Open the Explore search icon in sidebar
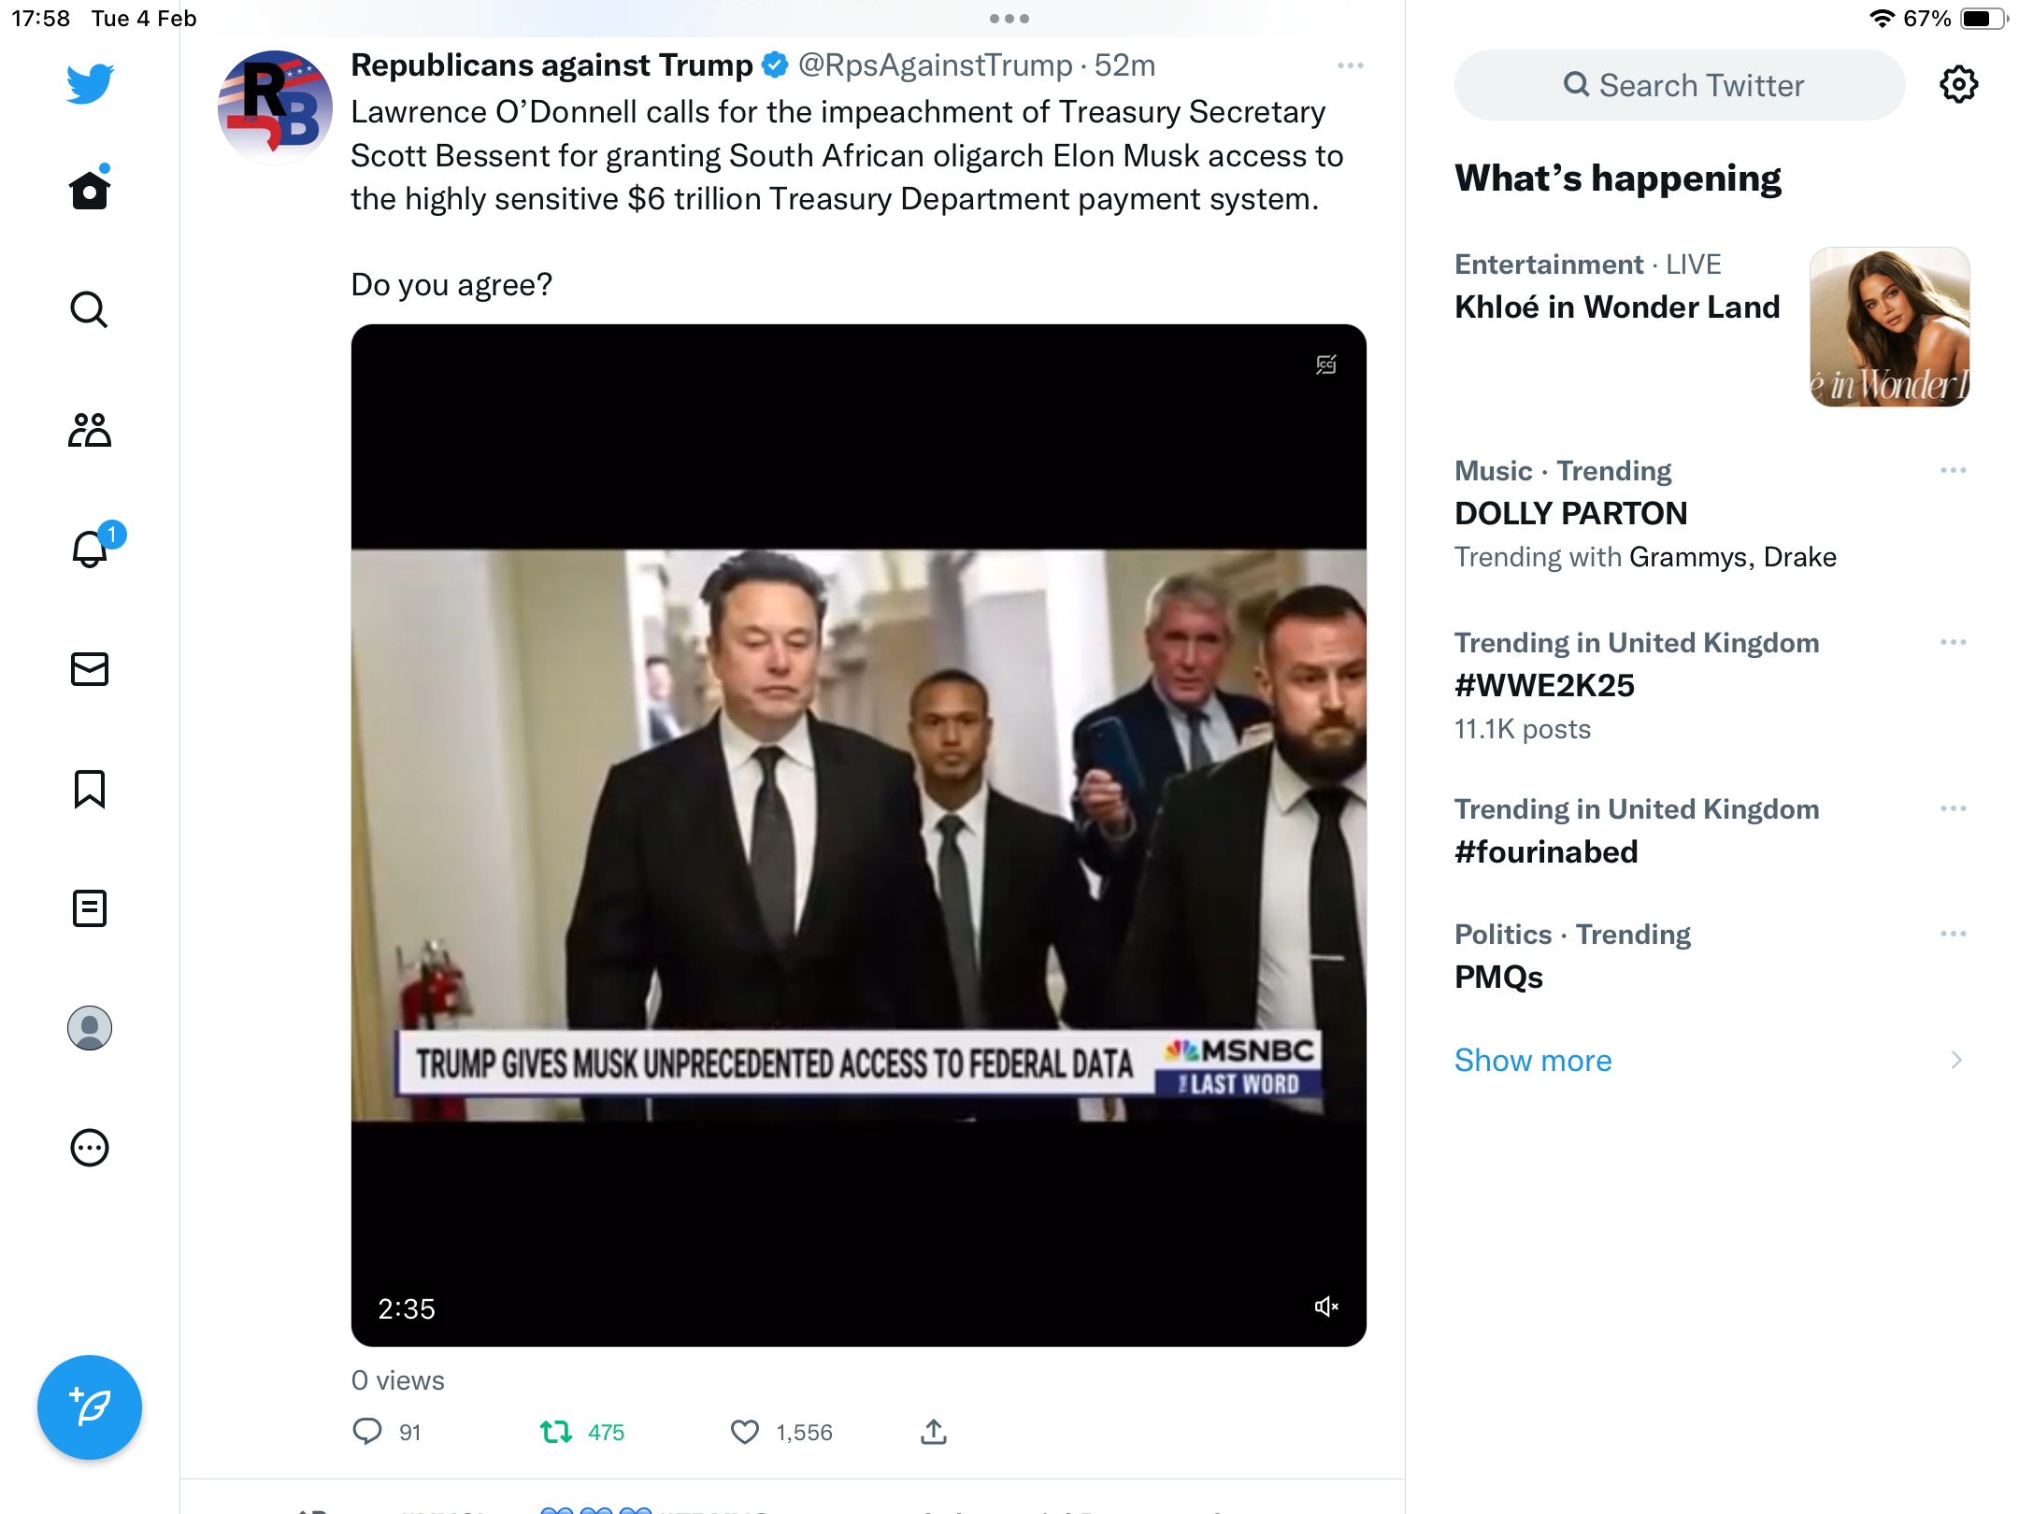This screenshot has width=2019, height=1514. point(90,309)
